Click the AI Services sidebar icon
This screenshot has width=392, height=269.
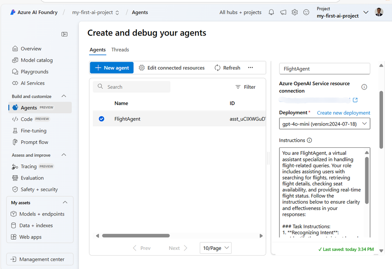point(15,83)
